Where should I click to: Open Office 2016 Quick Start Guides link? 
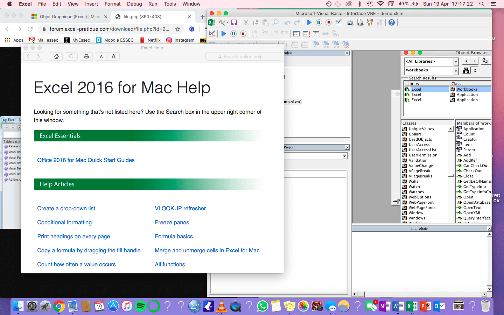pos(86,160)
